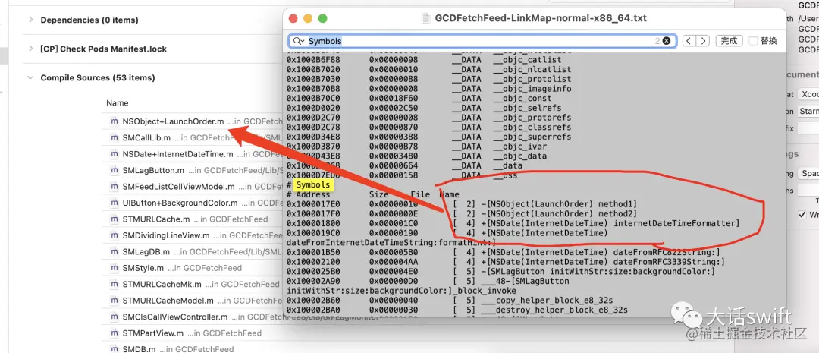Image resolution: width=819 pixels, height=353 pixels.
Task: Open the search options magnifier menu
Action: [299, 41]
